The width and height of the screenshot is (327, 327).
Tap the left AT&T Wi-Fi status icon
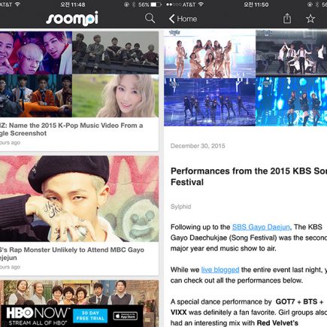click(x=17, y=5)
